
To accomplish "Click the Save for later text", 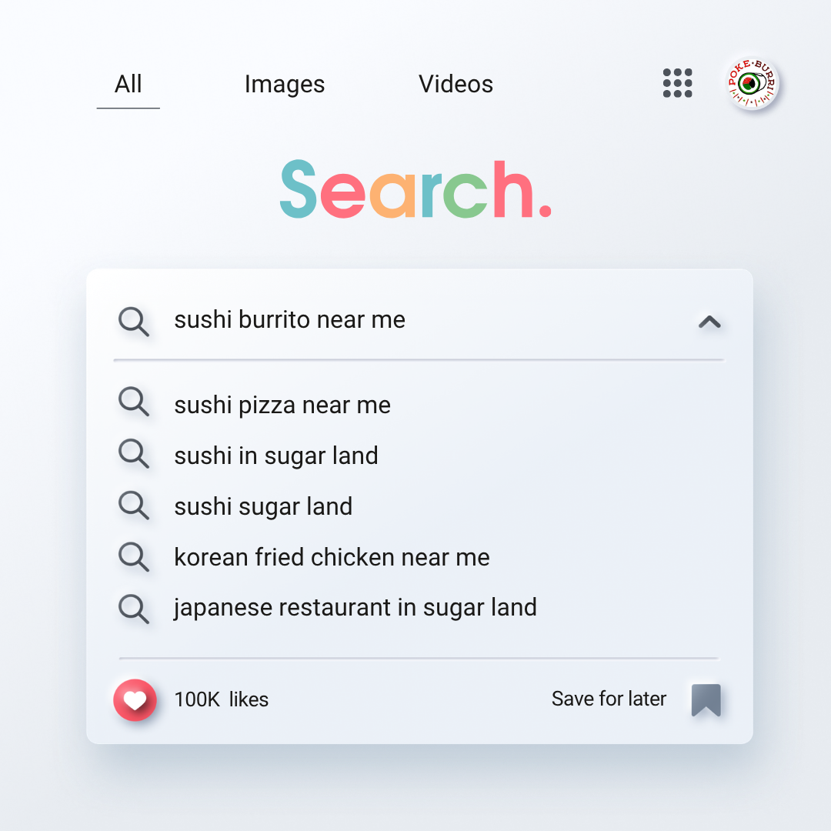I will pos(609,699).
